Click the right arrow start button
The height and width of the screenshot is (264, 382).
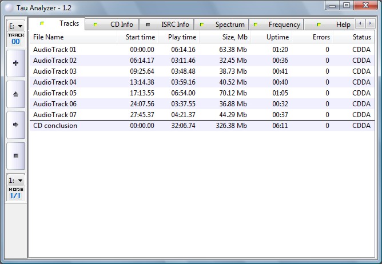click(x=15, y=124)
